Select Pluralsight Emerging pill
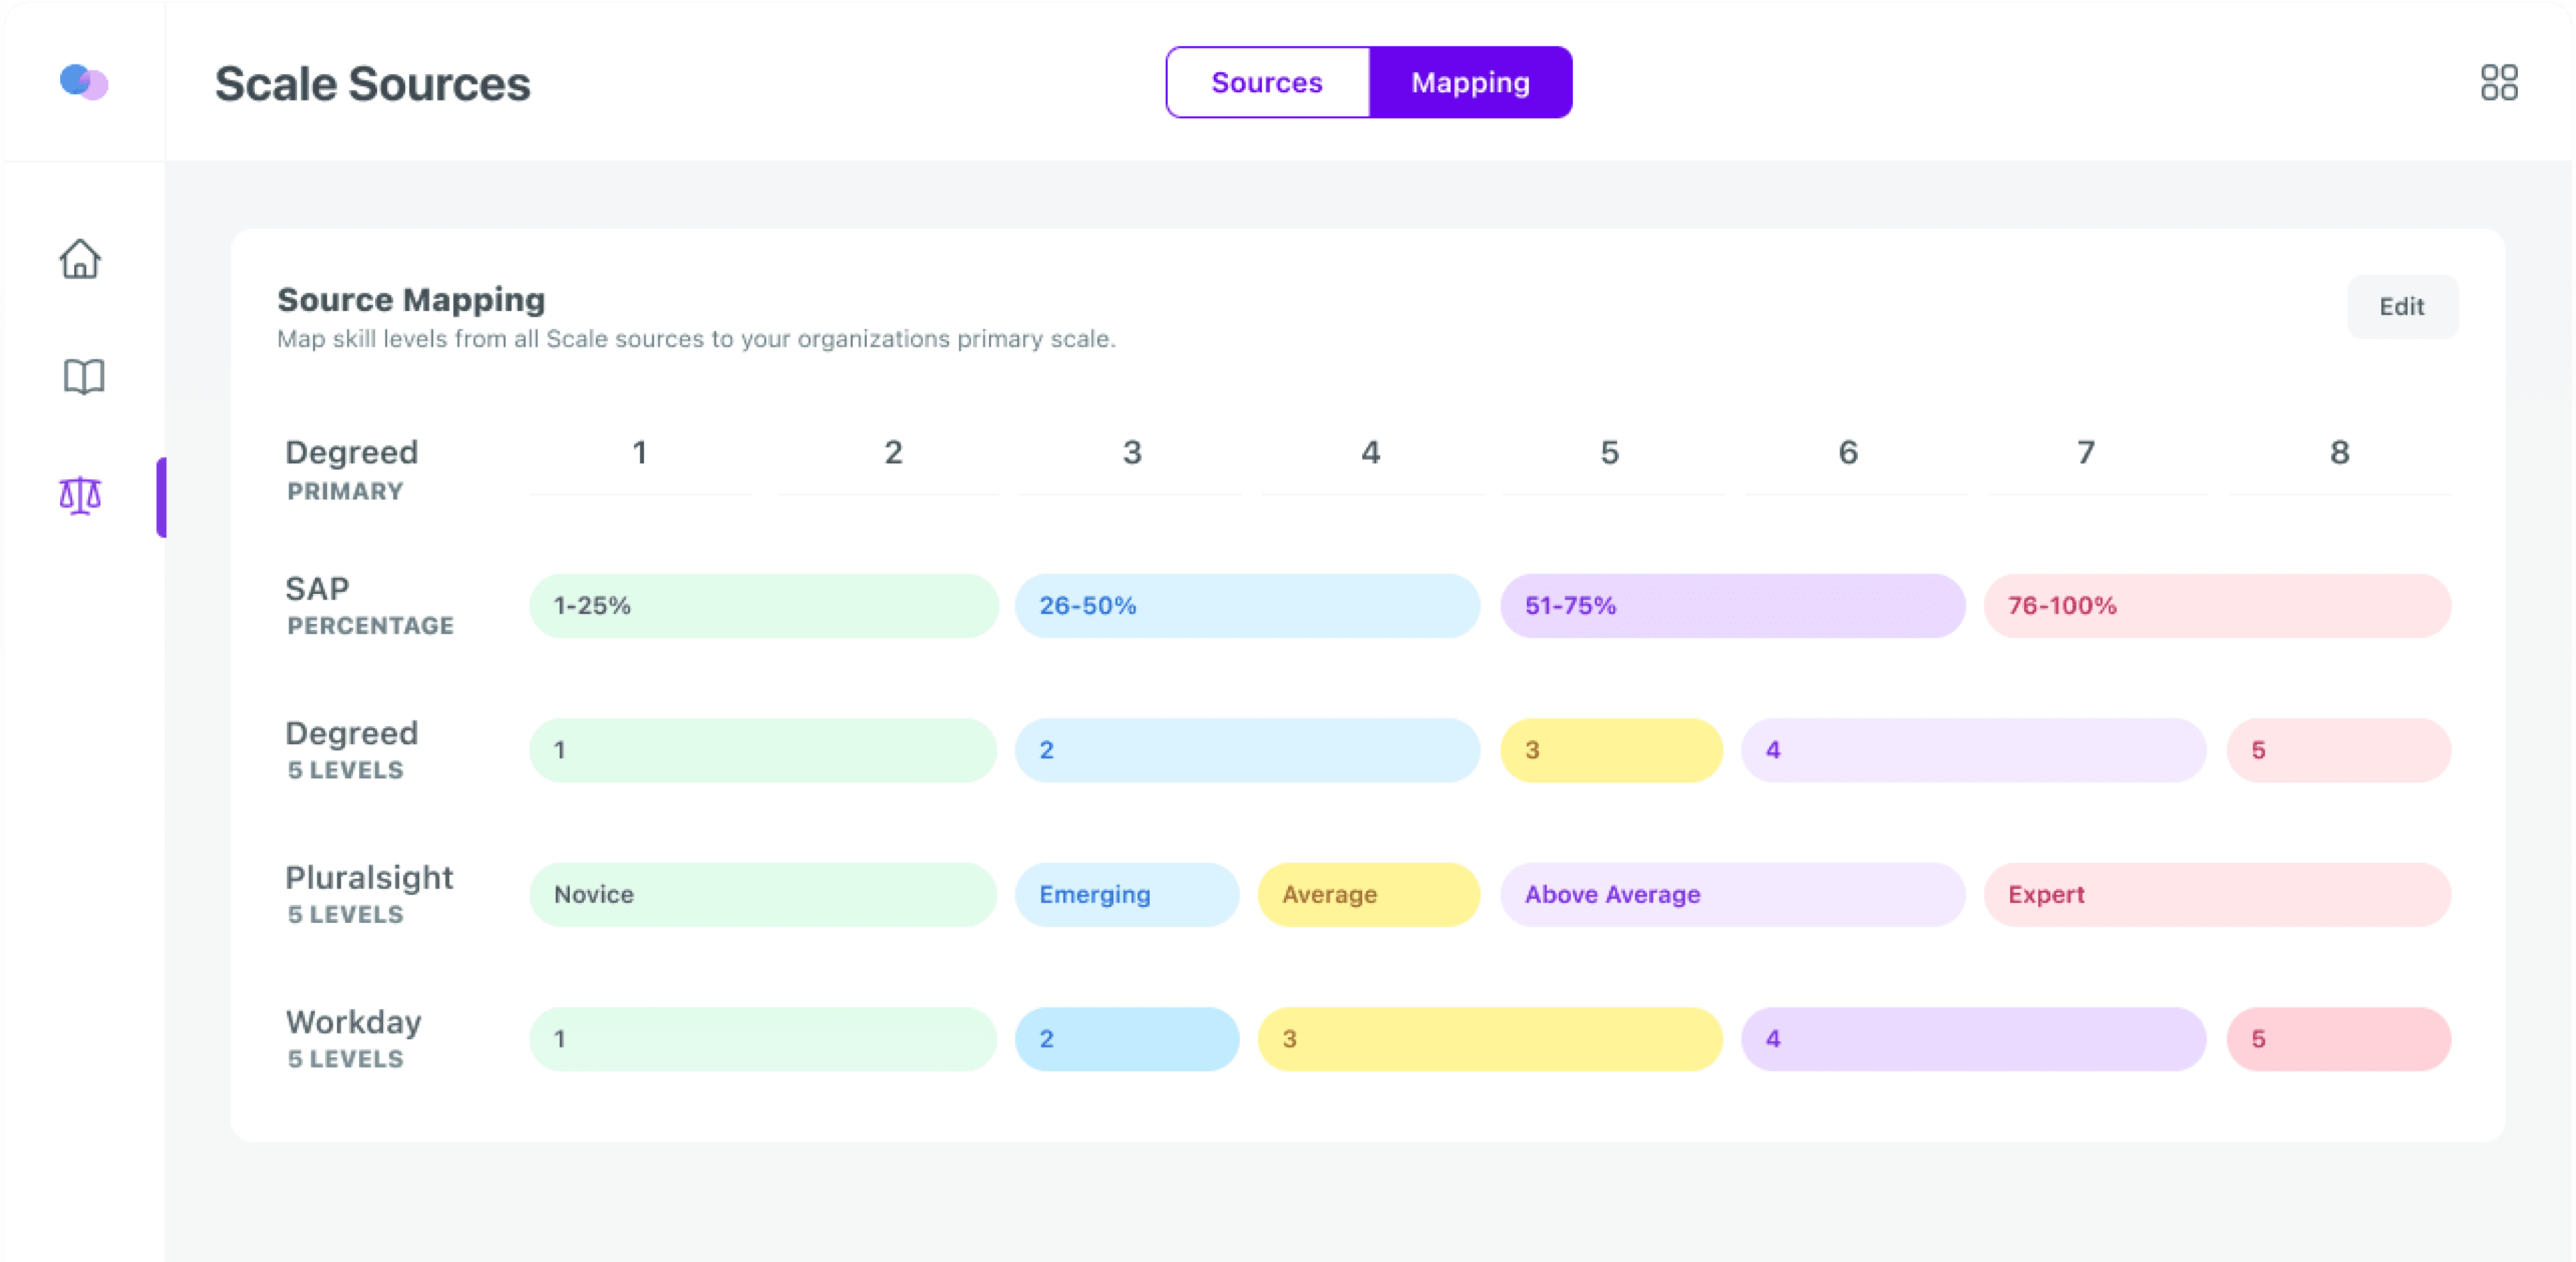This screenshot has width=2576, height=1262. (1127, 894)
